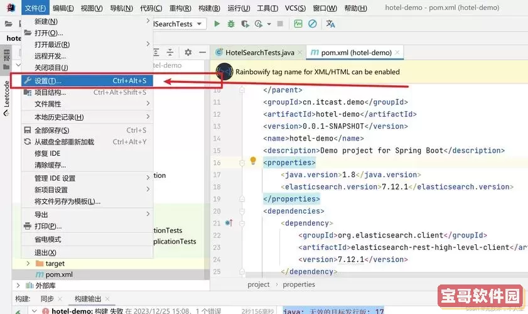Select 修复 IDE menu item
This screenshot has height=314, width=528.
tap(87, 153)
